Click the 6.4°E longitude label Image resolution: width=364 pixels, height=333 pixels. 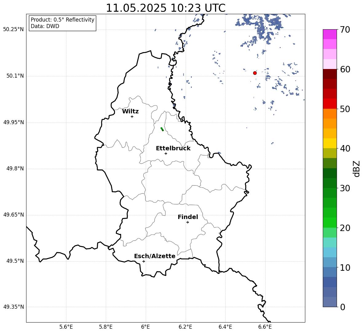225,327
